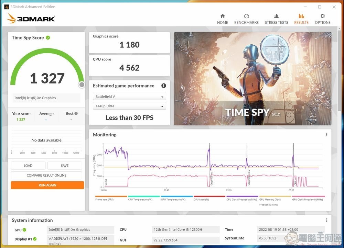Click the Stress Tests bar chart icon
Image resolution: width=344 pixels, height=248 pixels.
point(277,16)
